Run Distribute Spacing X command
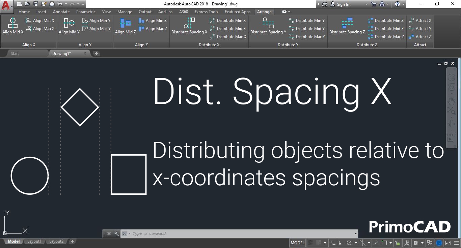 (x=189, y=26)
